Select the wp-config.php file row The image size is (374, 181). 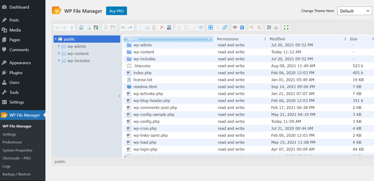249,121
